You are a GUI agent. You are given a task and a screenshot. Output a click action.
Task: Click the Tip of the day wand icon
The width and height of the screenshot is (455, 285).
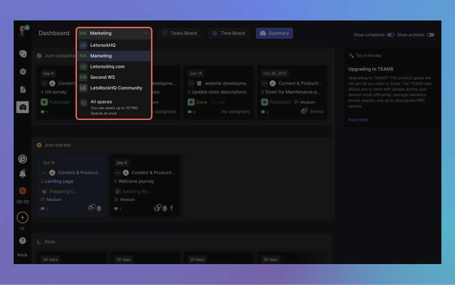coord(351,55)
